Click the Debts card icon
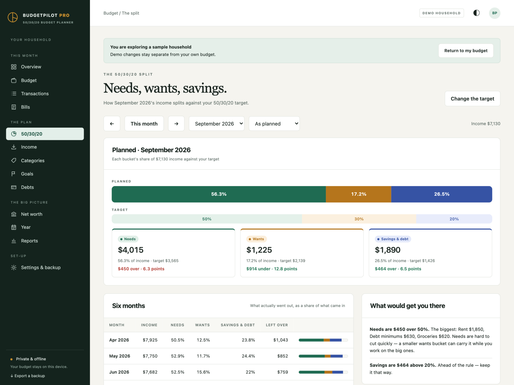Image resolution: width=514 pixels, height=385 pixels. (x=14, y=187)
